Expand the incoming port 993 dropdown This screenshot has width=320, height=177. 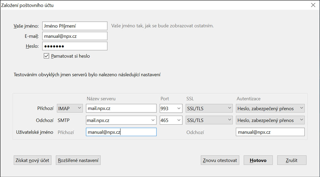click(x=171, y=108)
